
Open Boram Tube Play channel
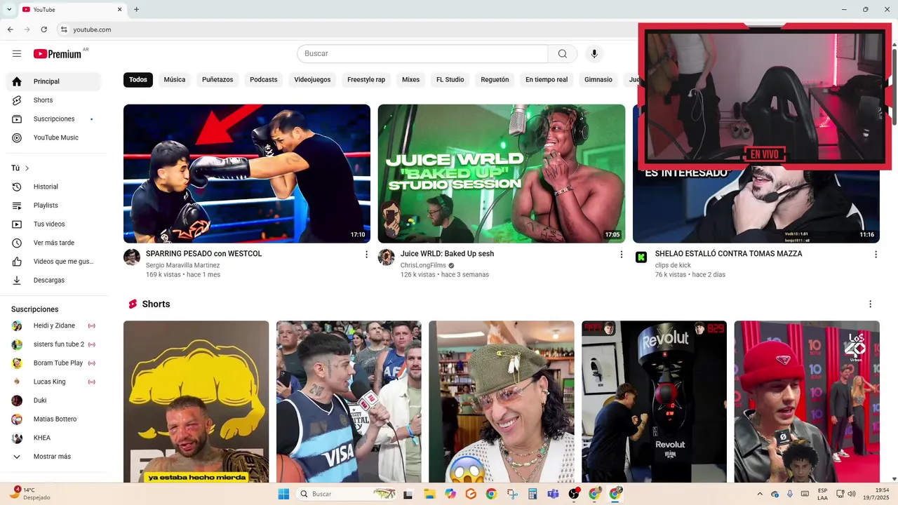click(x=53, y=363)
